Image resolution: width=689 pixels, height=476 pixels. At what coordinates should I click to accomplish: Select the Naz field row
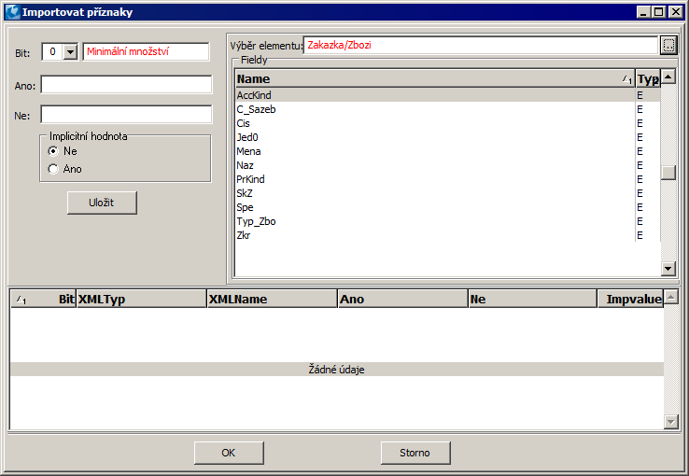[448, 165]
